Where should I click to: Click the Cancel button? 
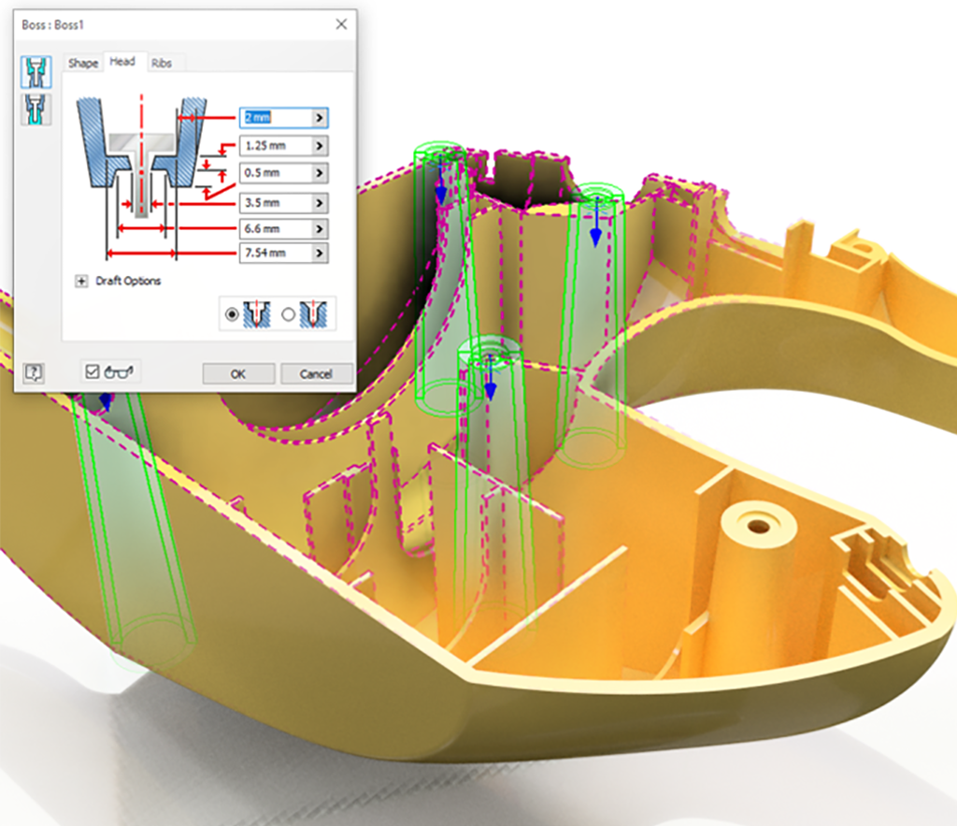tap(316, 374)
